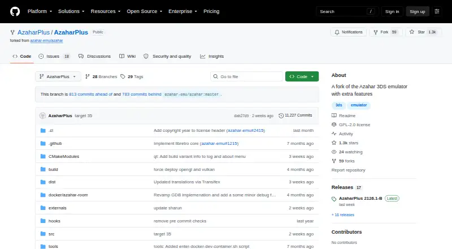
Task: Click the .github folder icon
Action: (43, 144)
